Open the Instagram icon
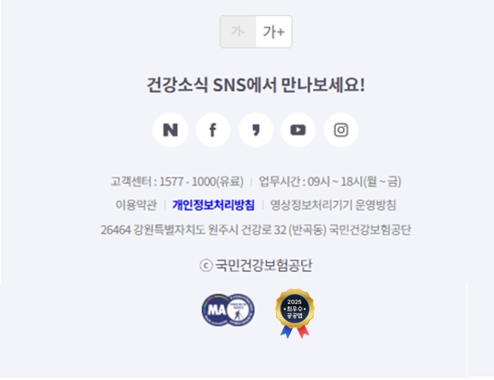 [x=341, y=130]
